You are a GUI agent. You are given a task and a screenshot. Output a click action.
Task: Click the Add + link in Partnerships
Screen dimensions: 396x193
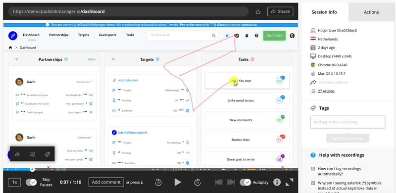[92, 59]
